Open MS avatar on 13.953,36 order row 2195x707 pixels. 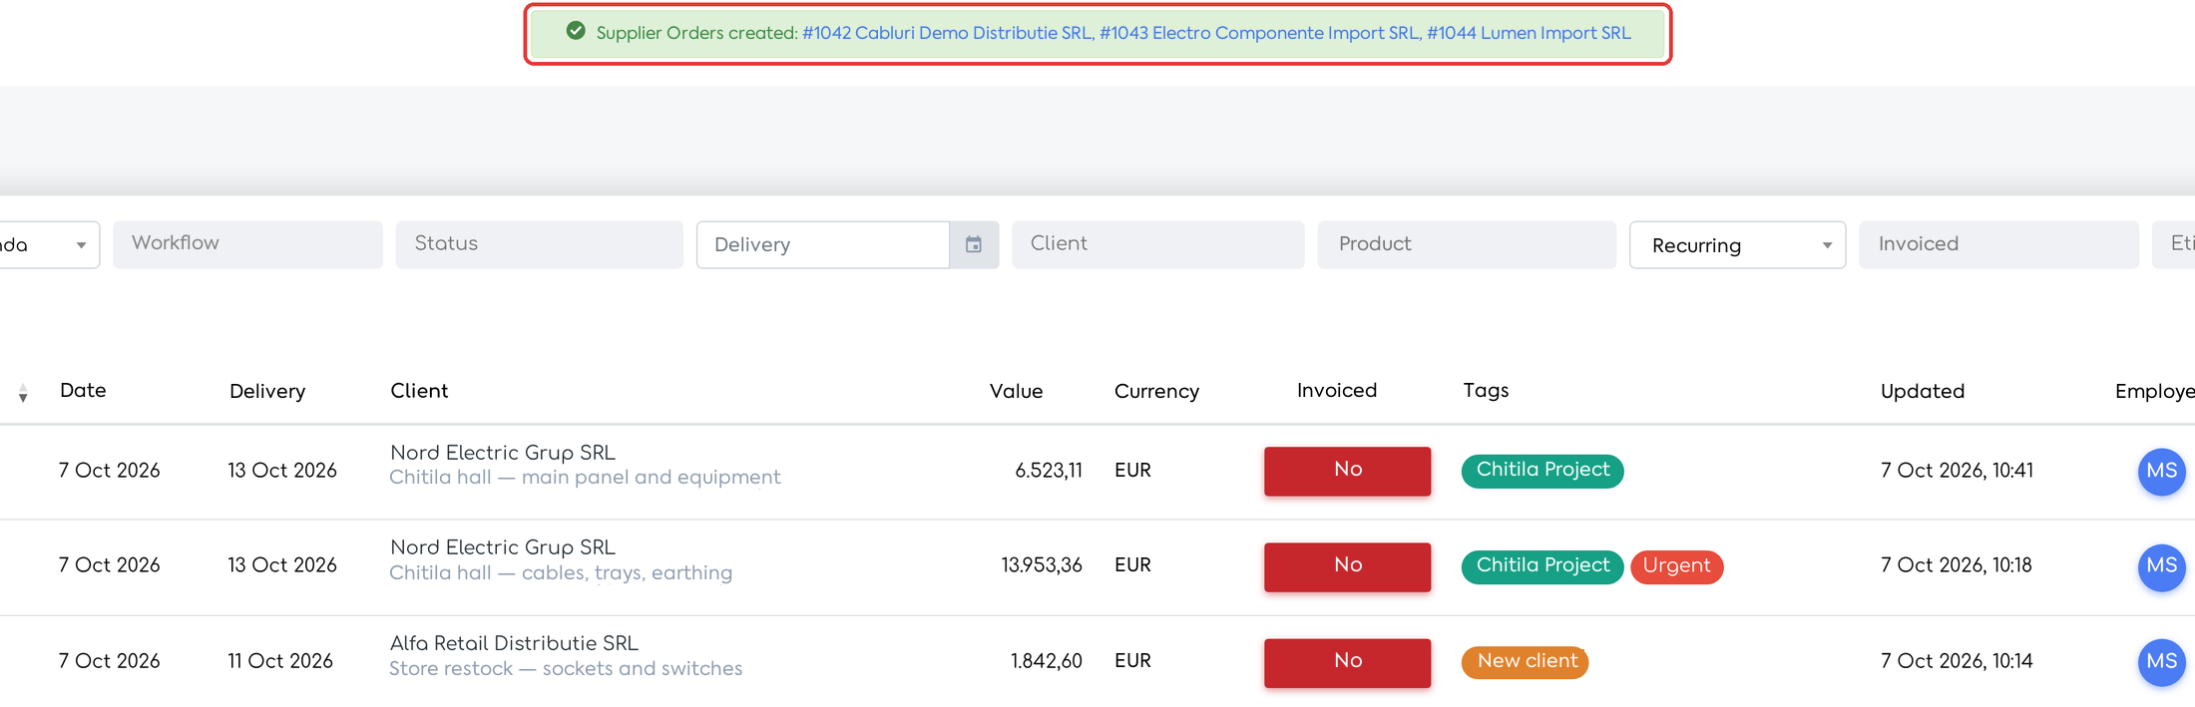(2161, 566)
